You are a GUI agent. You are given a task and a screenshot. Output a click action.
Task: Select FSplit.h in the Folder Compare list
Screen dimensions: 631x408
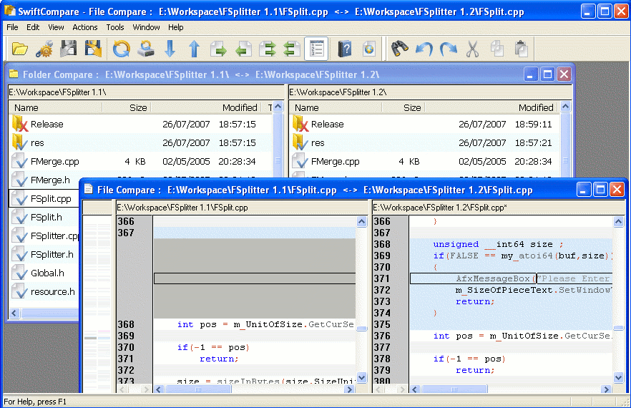point(44,217)
